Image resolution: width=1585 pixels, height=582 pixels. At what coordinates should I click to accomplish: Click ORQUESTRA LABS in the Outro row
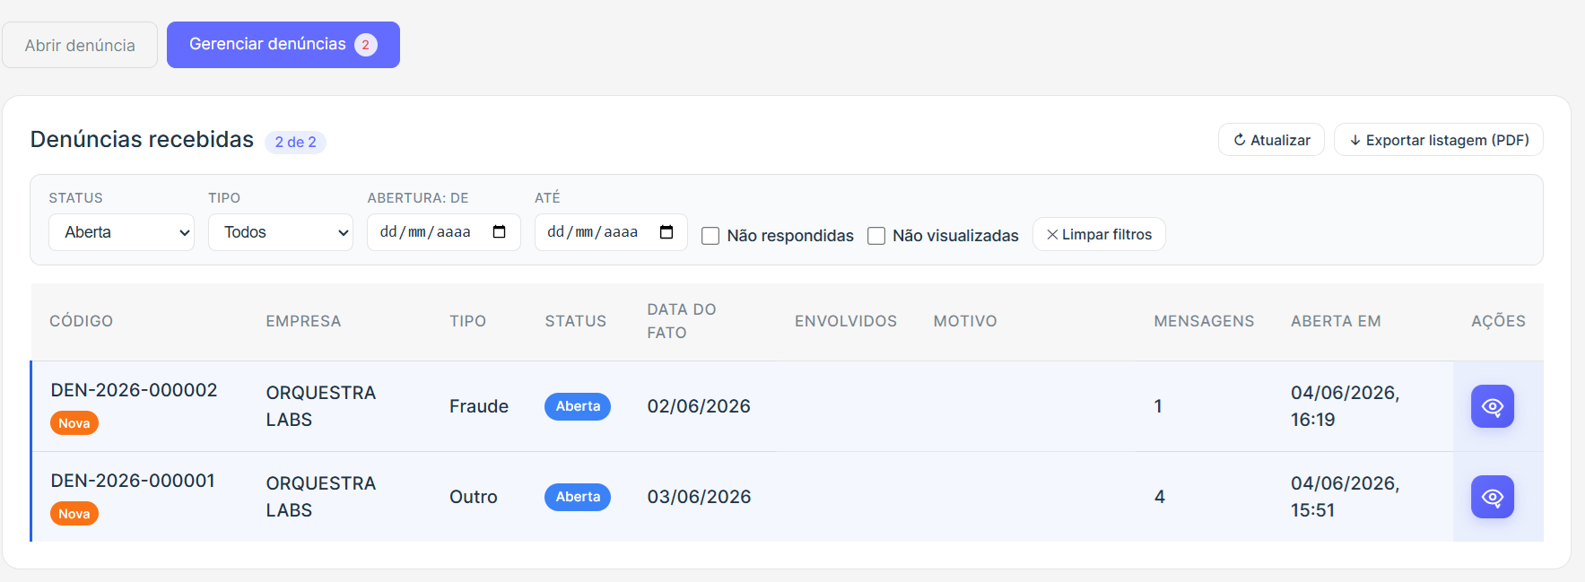pos(320,497)
